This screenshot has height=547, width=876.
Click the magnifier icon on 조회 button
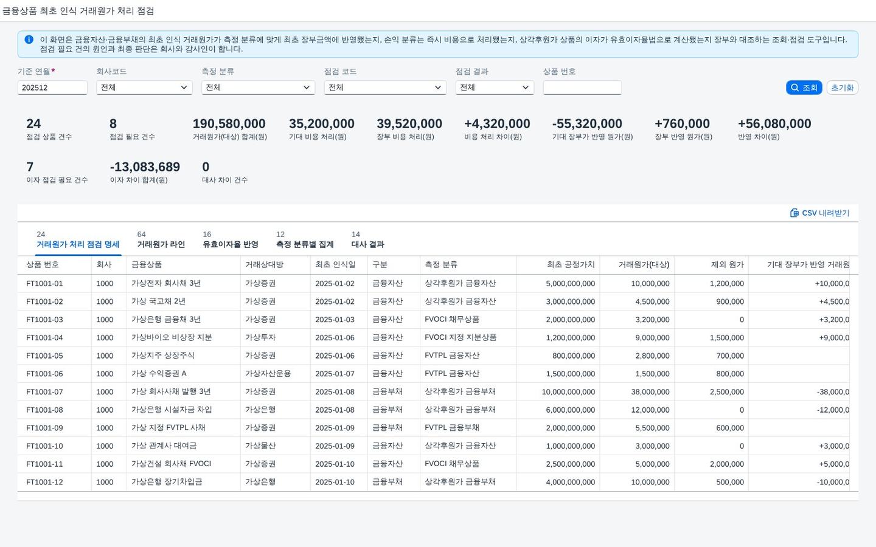point(794,88)
